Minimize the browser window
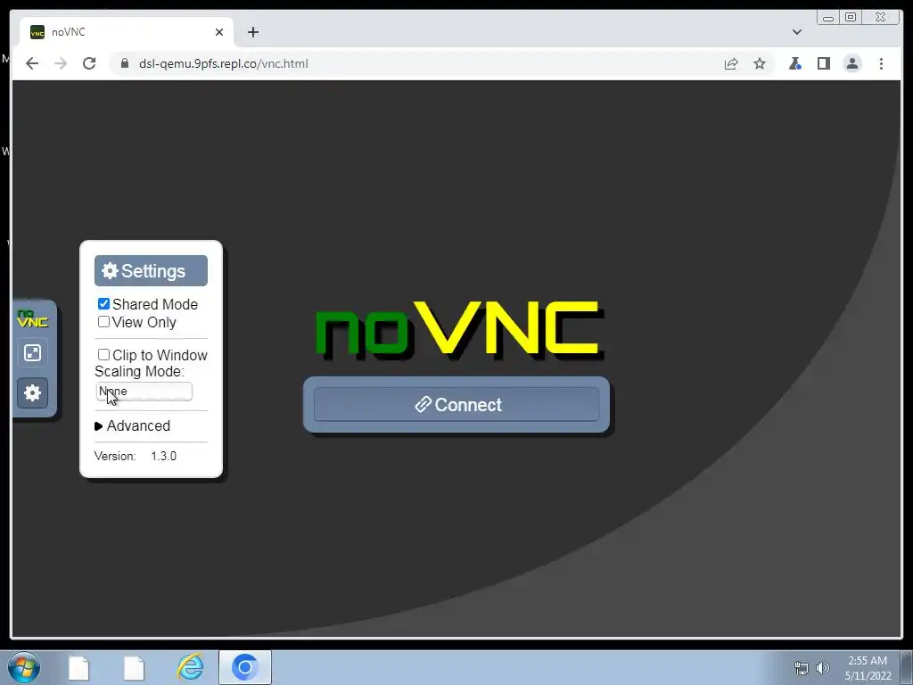 coord(828,18)
